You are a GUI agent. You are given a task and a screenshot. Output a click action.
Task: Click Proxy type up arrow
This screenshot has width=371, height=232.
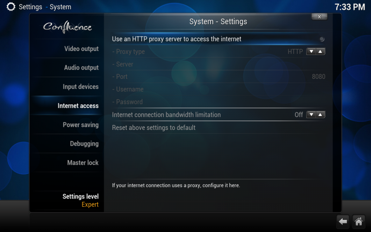click(320, 52)
